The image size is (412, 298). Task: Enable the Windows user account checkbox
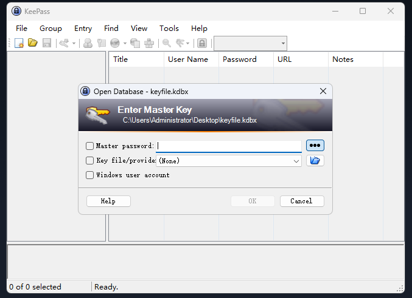[89, 175]
